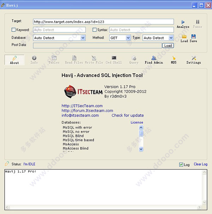
Task: Select 'MsSQL Blind' in databases list
Action: click(x=73, y=136)
